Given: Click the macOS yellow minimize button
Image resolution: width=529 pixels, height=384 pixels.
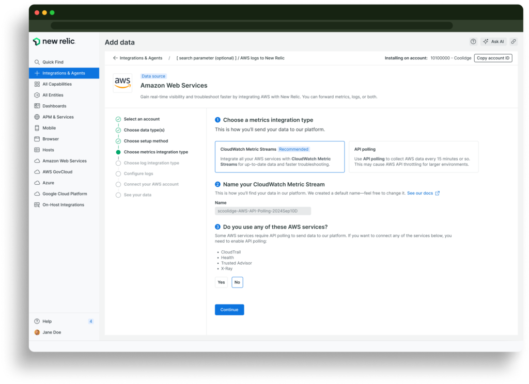Looking at the screenshot, I should pyautogui.click(x=44, y=12).
